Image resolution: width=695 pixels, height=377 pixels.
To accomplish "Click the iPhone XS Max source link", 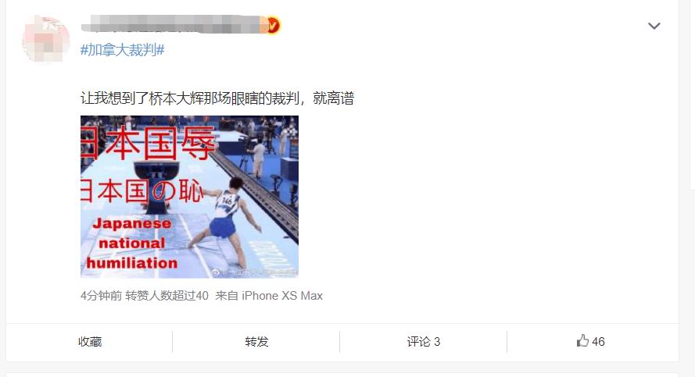I will (282, 296).
